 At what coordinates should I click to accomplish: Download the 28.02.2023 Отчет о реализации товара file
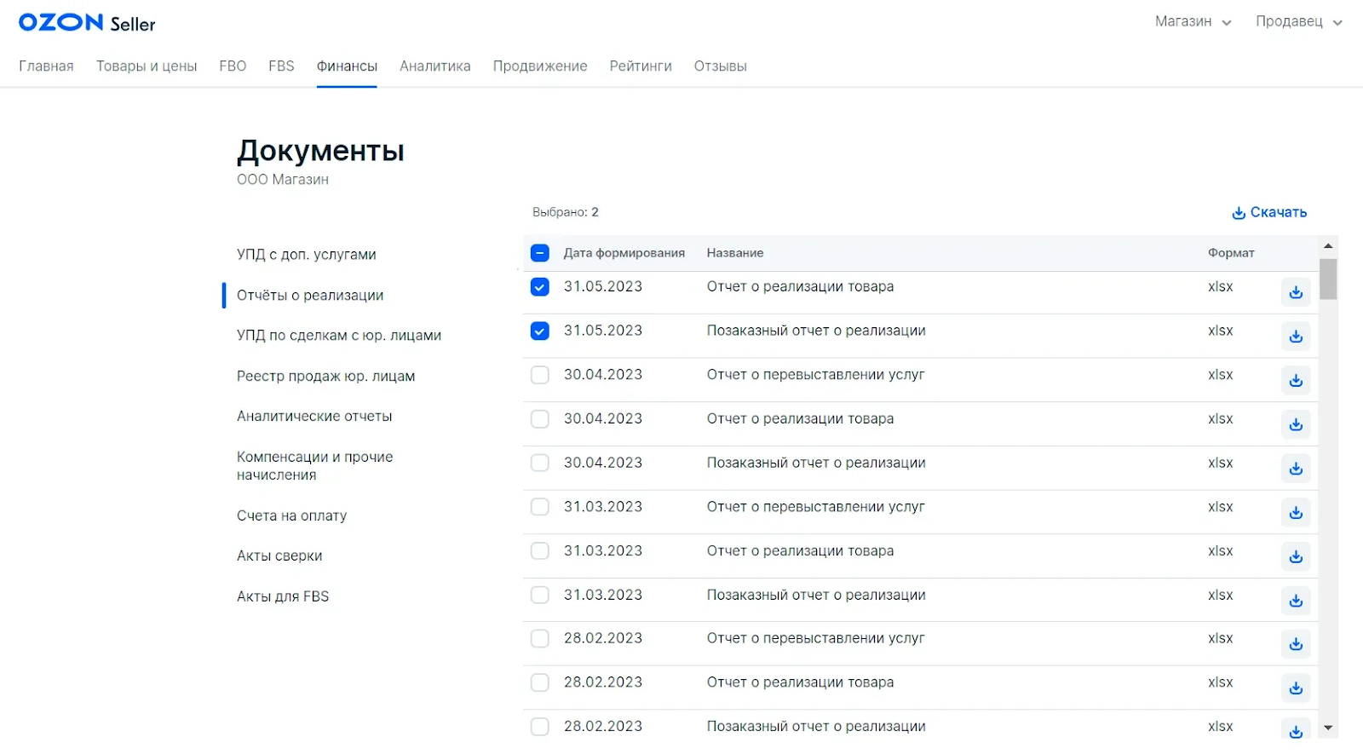coord(1296,688)
